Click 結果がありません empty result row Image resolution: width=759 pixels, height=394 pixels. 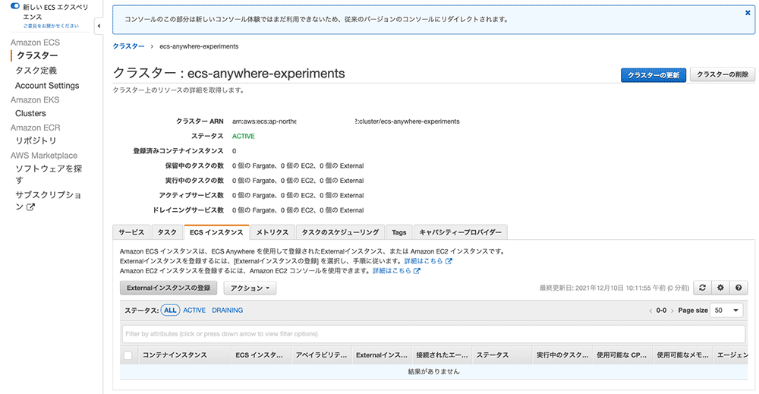click(x=433, y=372)
